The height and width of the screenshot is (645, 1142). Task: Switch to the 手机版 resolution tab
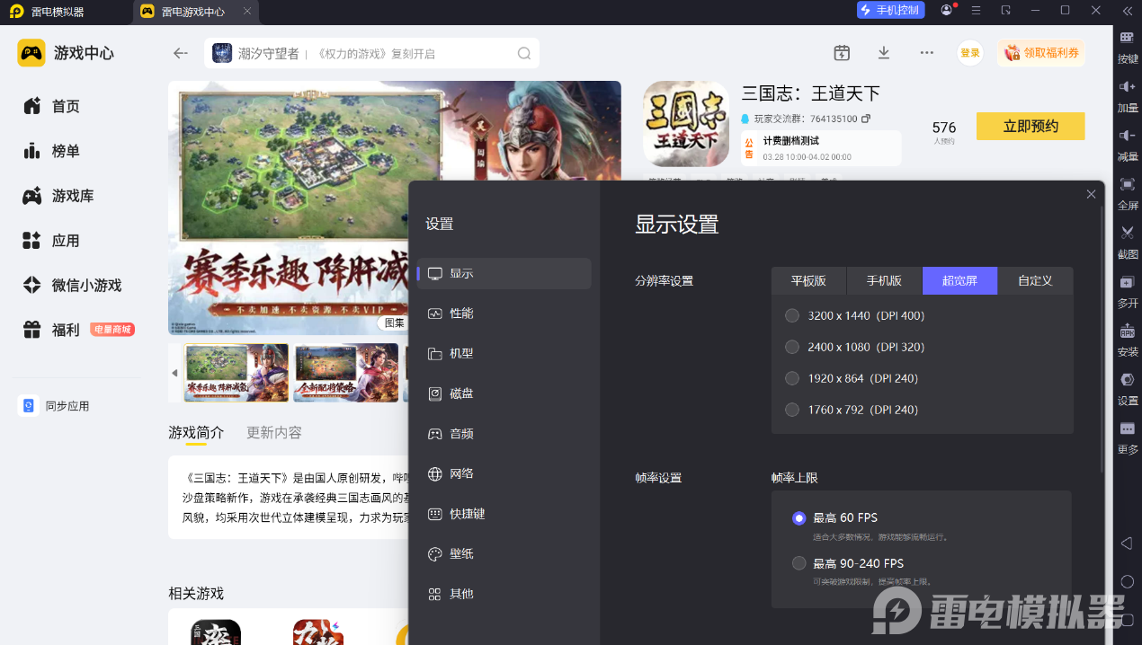tap(884, 280)
